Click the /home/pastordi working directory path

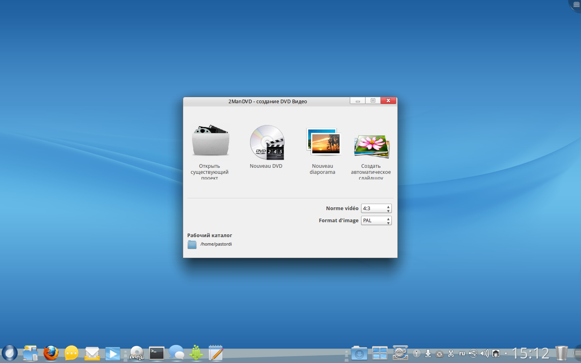click(216, 244)
